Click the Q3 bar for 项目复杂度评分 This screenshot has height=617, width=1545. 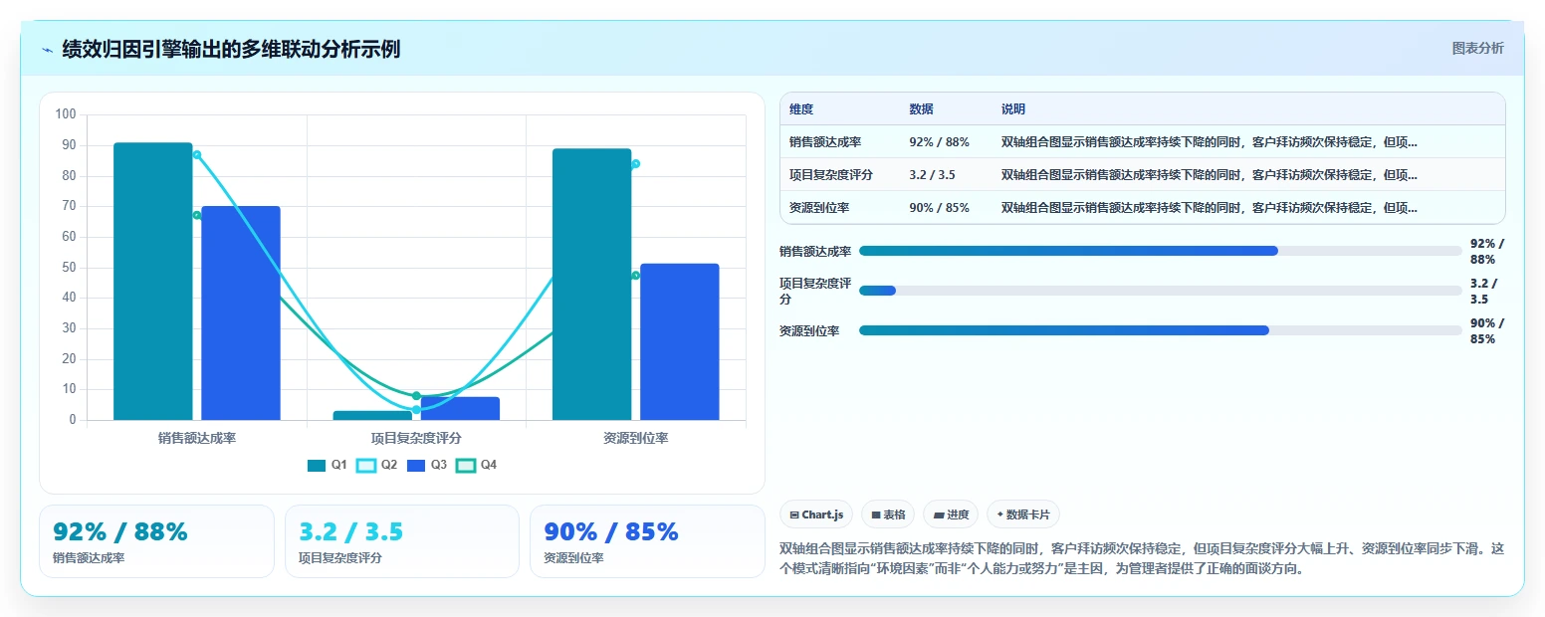coord(460,408)
